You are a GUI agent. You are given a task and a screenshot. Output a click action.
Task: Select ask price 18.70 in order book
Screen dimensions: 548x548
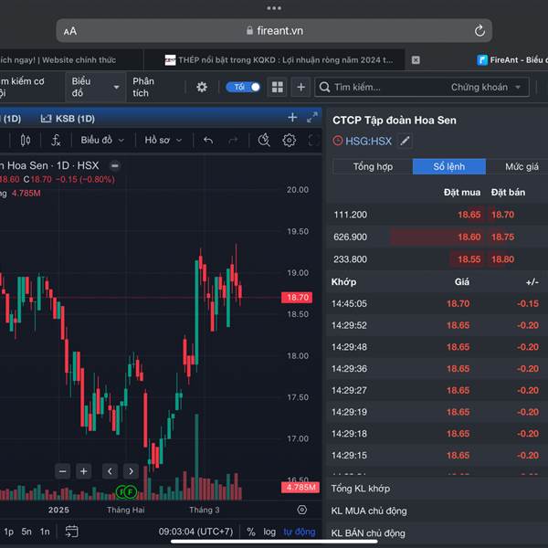(502, 215)
